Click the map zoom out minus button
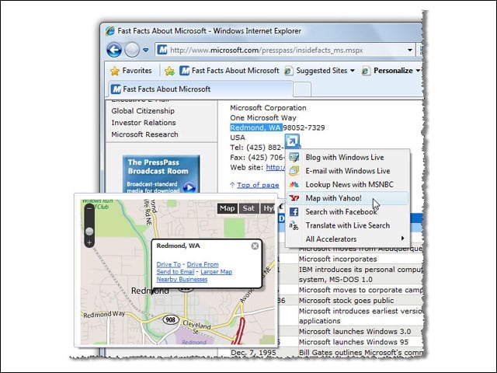The width and height of the screenshot is (497, 373). point(89,209)
